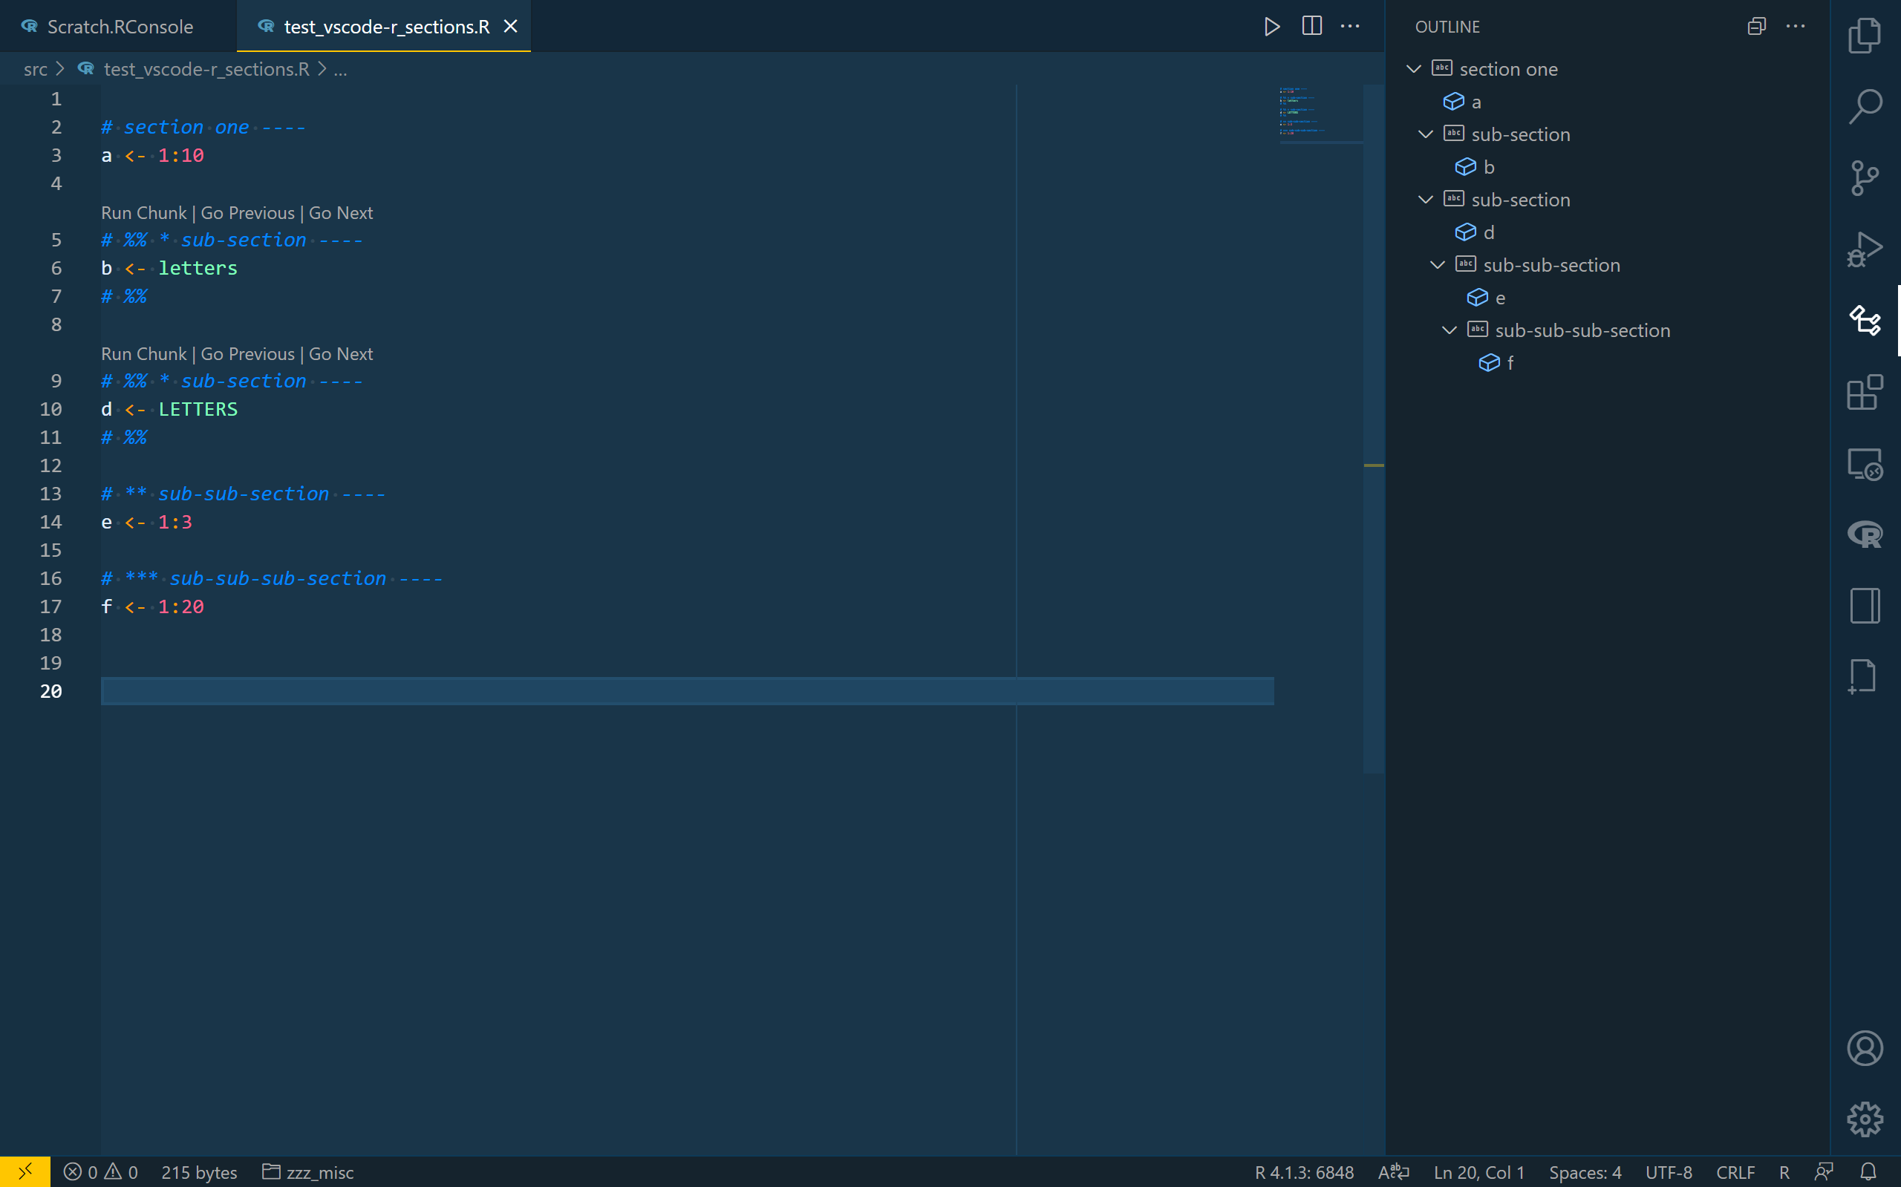Collapse the 'section one' outline node

pos(1413,69)
